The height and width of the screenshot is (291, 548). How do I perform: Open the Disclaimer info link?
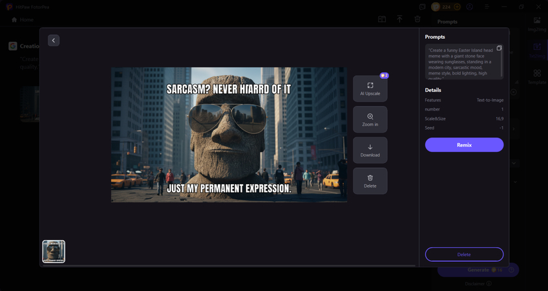click(x=478, y=284)
